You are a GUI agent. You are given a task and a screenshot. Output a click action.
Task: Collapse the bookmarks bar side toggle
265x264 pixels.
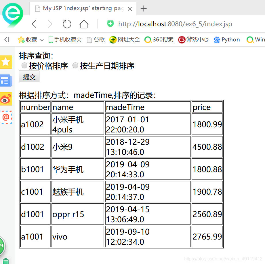coord(7,39)
